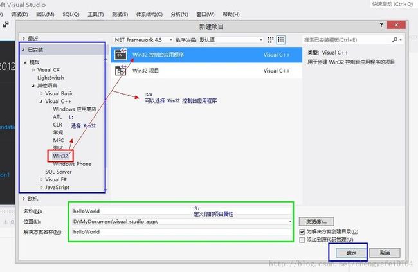This screenshot has height=272, width=418.
Task: Select Win32 in the tree
Action: point(60,156)
